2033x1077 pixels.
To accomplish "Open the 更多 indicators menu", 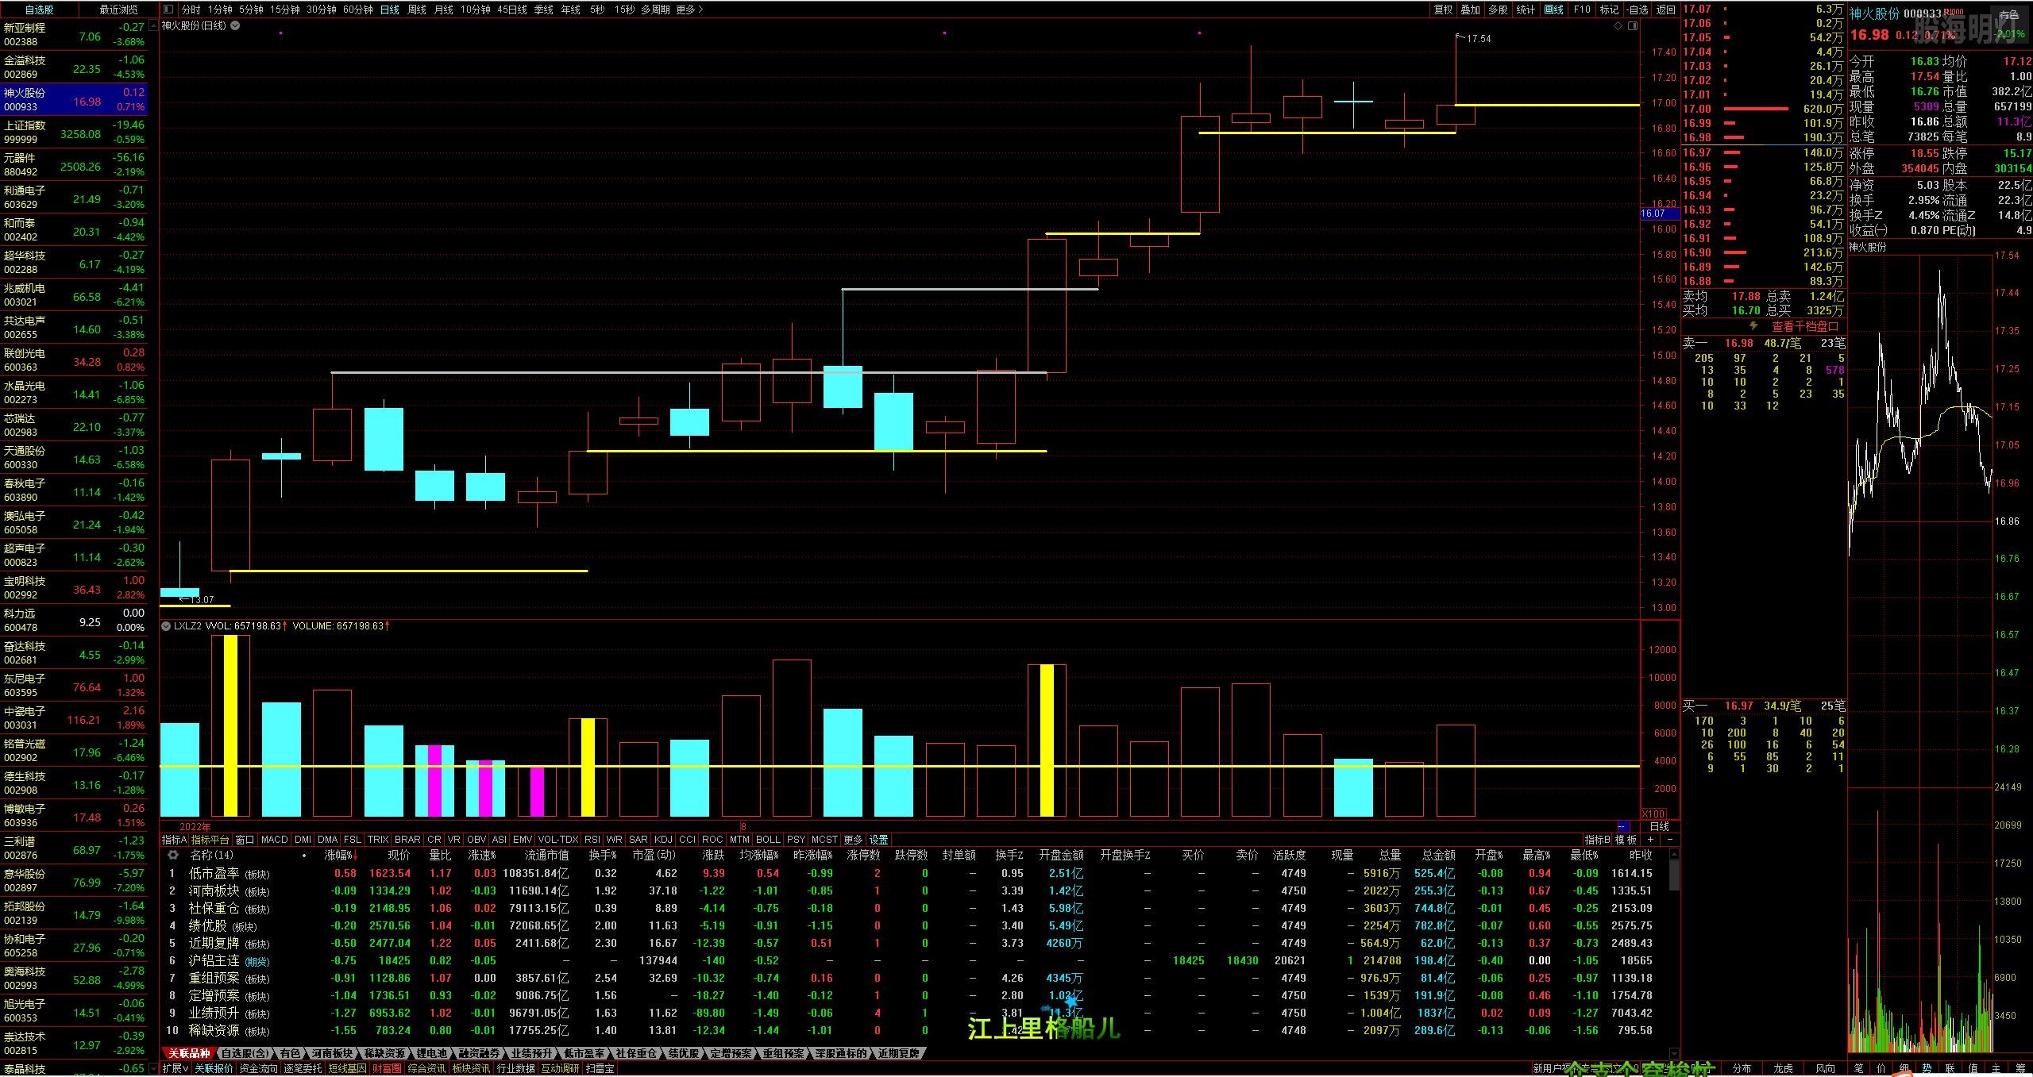I will (854, 840).
